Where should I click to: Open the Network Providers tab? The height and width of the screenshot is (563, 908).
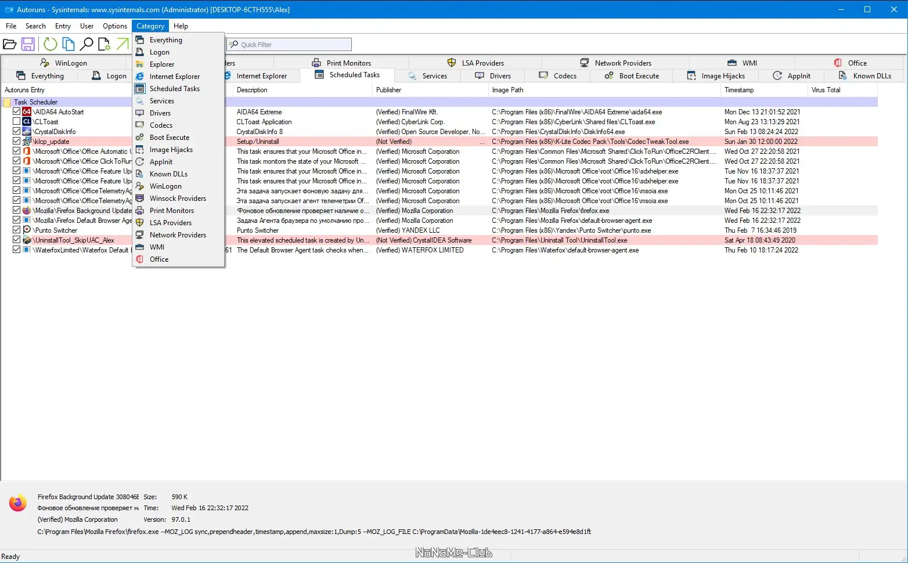click(616, 63)
